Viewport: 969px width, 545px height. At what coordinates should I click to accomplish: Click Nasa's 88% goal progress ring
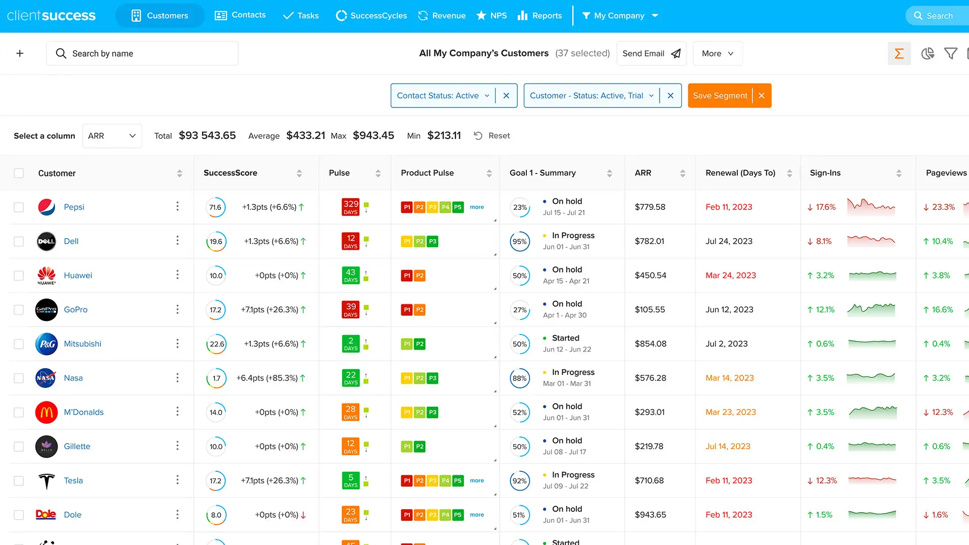click(x=519, y=377)
